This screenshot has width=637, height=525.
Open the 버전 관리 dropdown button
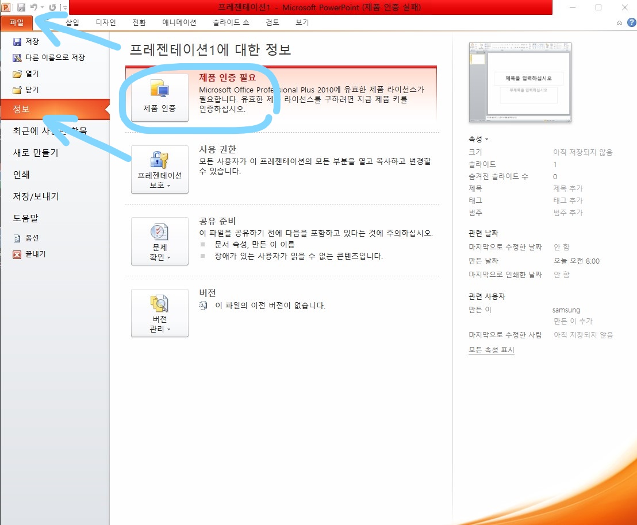point(160,313)
